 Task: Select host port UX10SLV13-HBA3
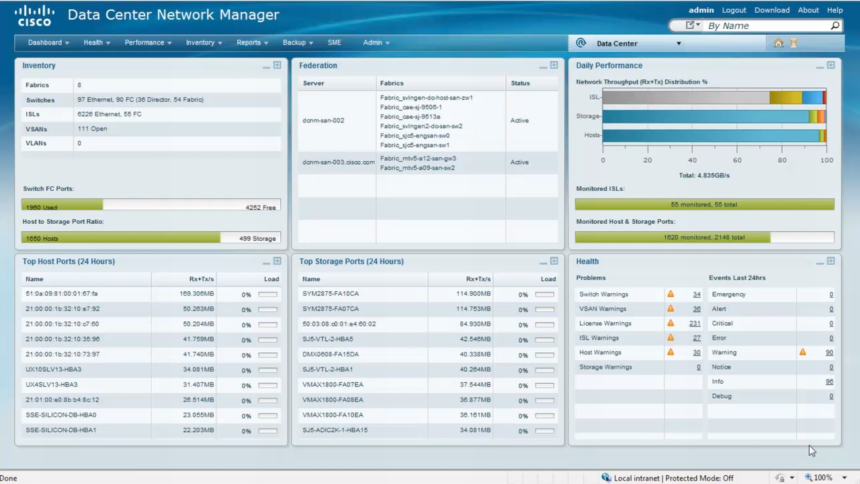coord(53,369)
